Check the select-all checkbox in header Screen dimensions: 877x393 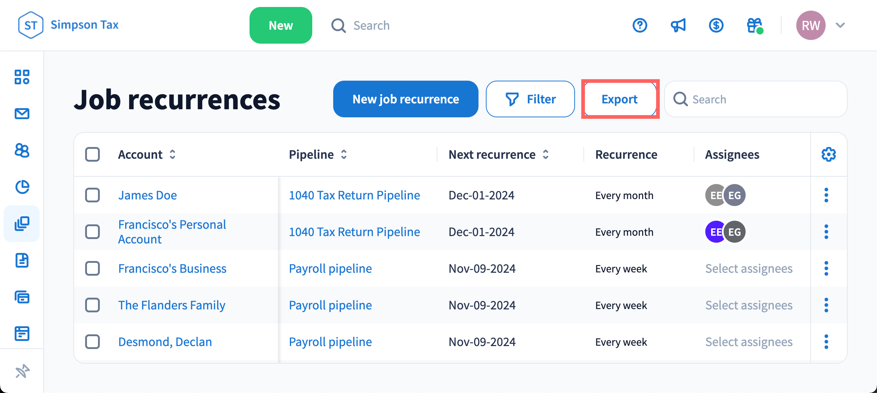[x=92, y=154]
